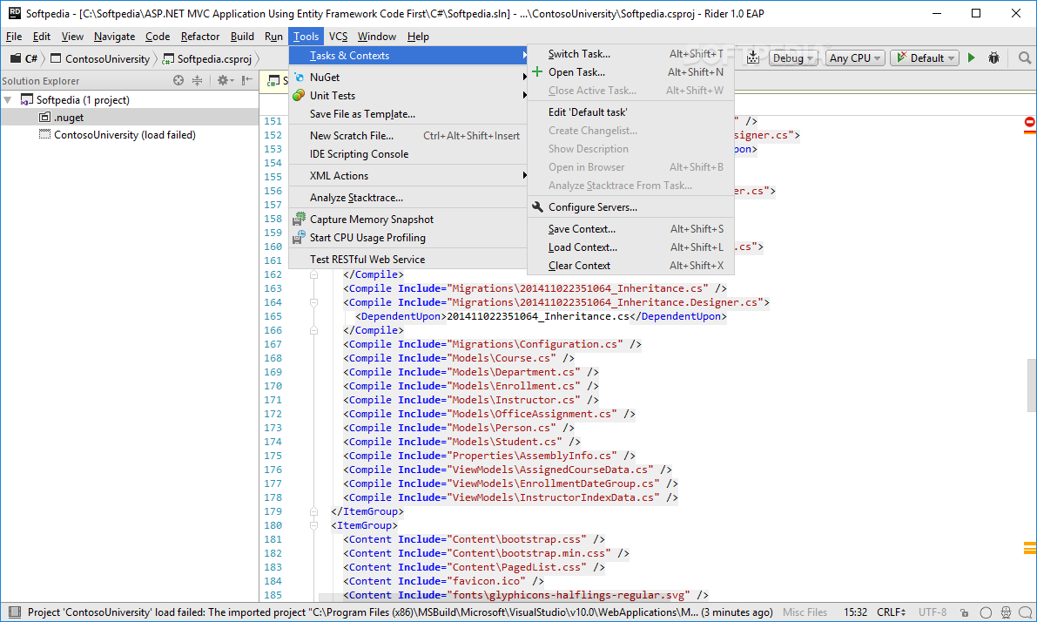Open Solution Explorer gear settings
Image resolution: width=1037 pixels, height=622 pixels.
coord(225,80)
